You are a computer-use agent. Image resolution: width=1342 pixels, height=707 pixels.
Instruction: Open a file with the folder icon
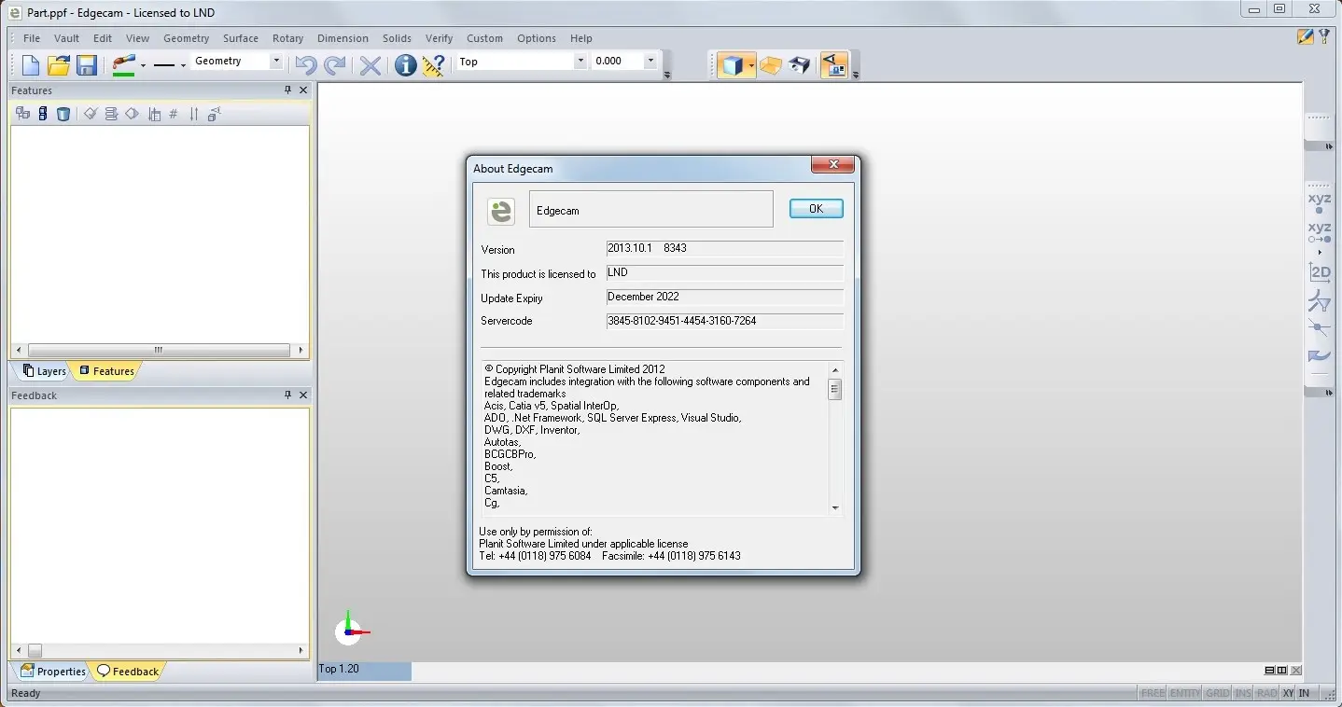(x=59, y=64)
